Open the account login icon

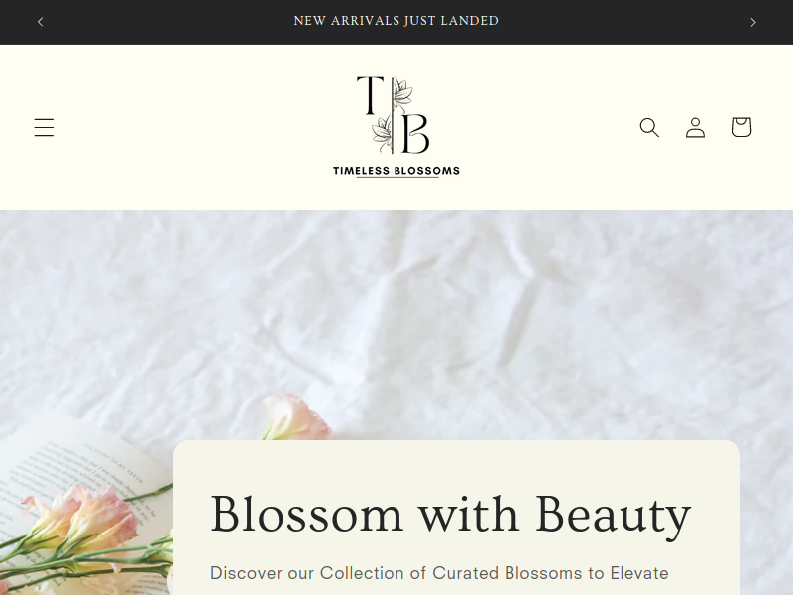pos(696,127)
